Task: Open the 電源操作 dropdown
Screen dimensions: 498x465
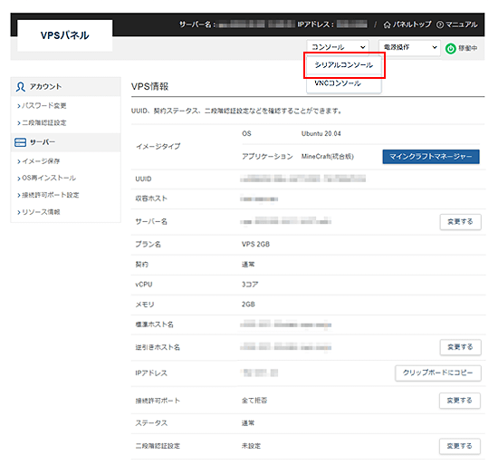Action: [x=409, y=47]
